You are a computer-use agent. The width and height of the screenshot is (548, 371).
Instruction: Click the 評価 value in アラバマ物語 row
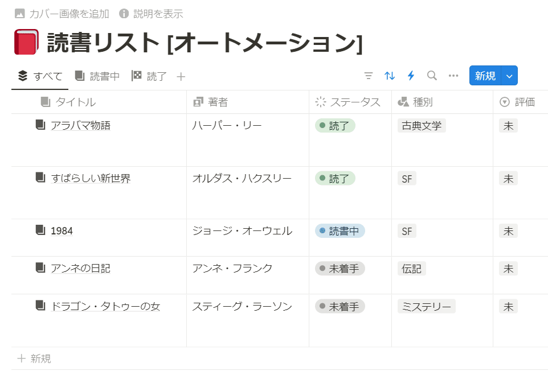[x=508, y=126]
